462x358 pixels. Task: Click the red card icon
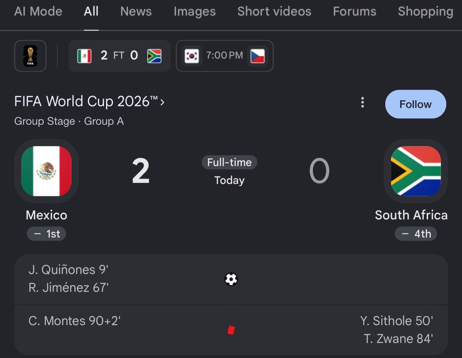[x=231, y=330]
